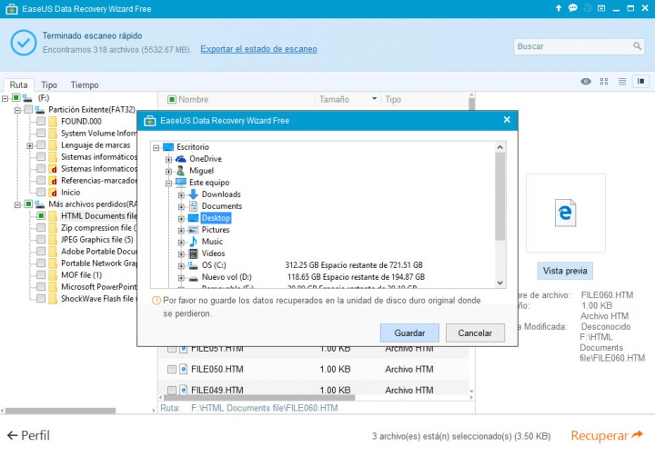Toggle preview eye icon in view toolbar

pyautogui.click(x=586, y=82)
